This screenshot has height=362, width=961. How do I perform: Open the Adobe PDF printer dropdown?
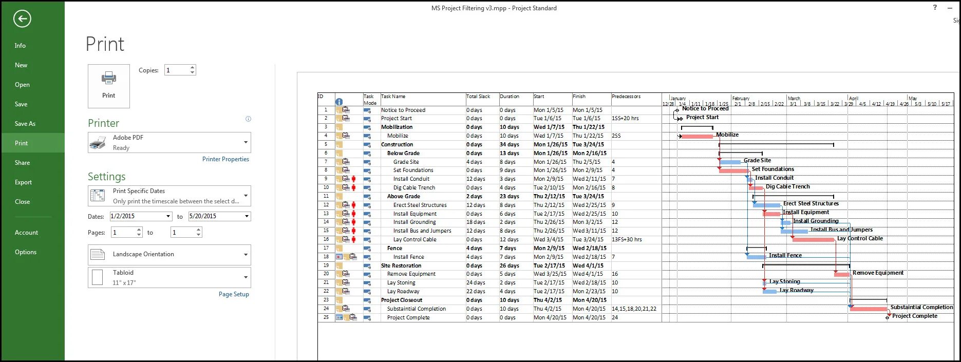point(246,142)
